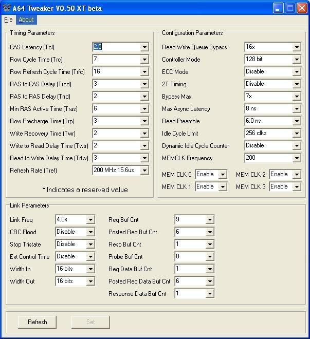Viewport: 310px width, 339px height.
Task: Open the Controller Mode dropdown
Action: tap(297, 60)
